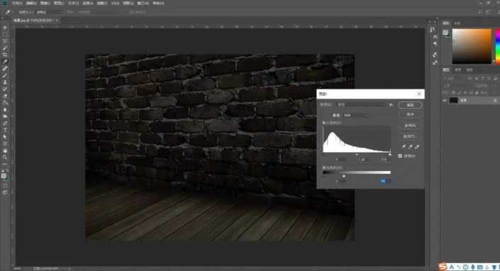Switch to the Channels tab in Layers panel

point(458,70)
